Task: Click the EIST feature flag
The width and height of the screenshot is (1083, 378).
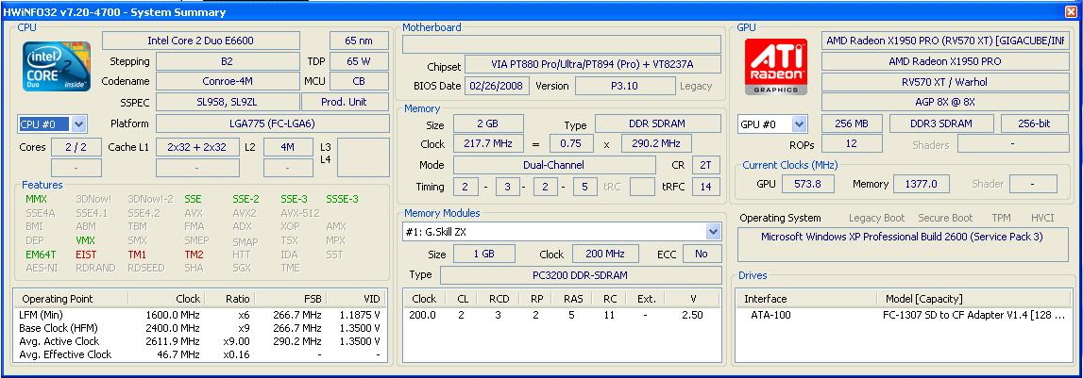Action: [86, 255]
